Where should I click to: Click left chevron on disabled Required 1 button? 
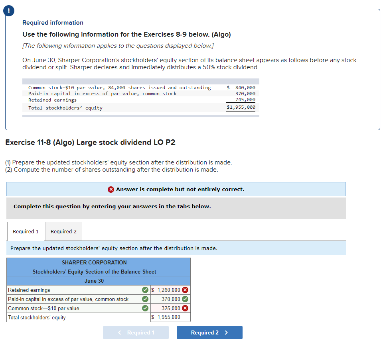tap(120, 332)
